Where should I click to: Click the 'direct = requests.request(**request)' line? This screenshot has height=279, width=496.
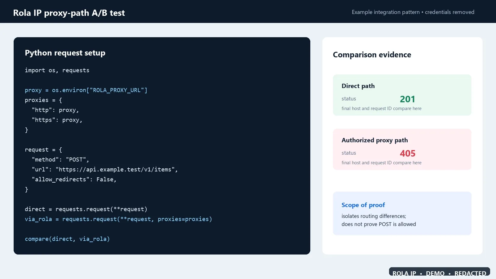coord(86,209)
